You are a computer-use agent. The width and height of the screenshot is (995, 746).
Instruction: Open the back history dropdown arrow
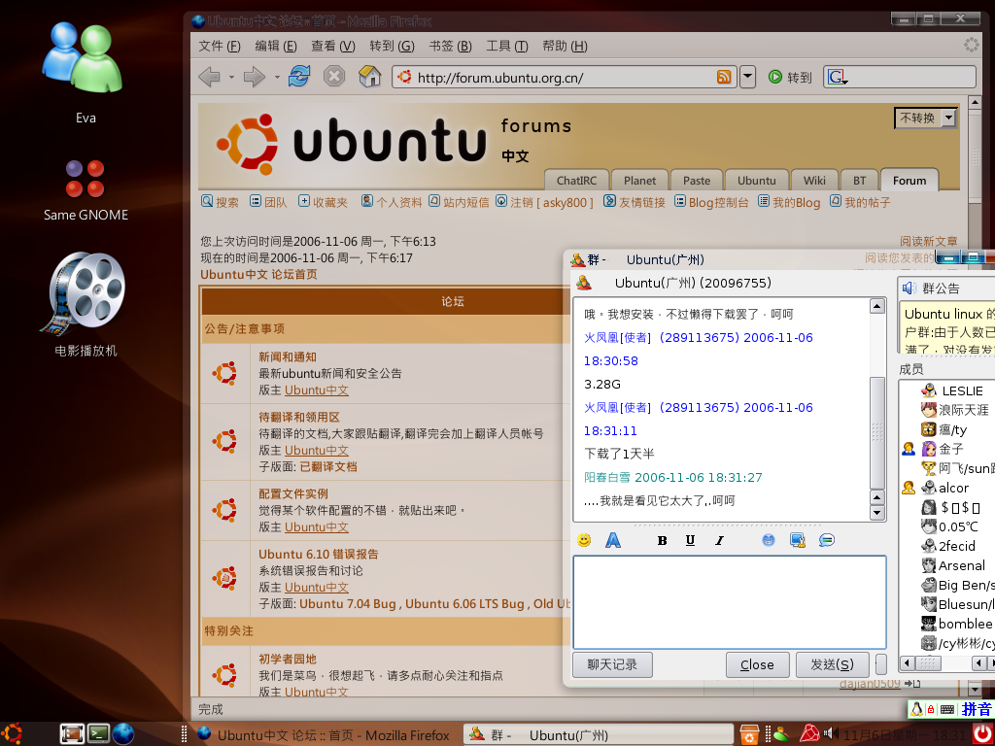click(x=231, y=78)
